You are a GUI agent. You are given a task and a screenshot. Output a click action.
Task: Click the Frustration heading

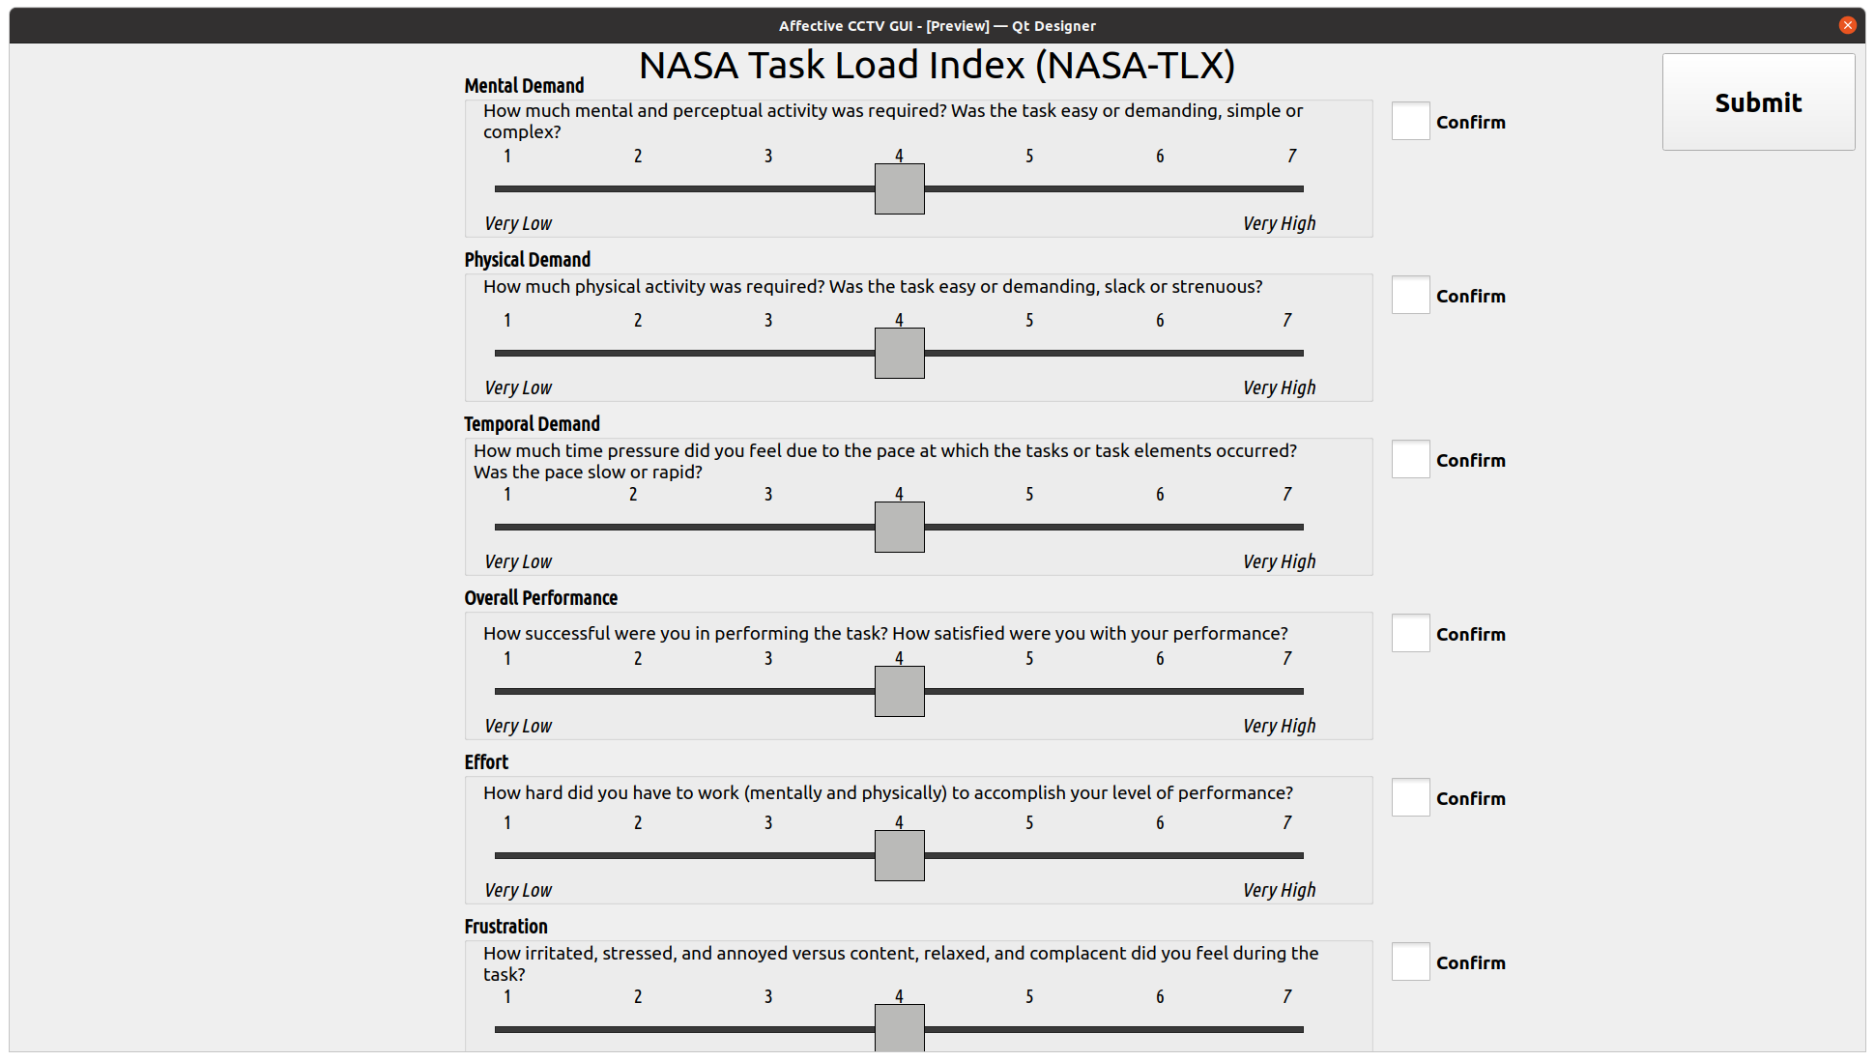point(505,927)
